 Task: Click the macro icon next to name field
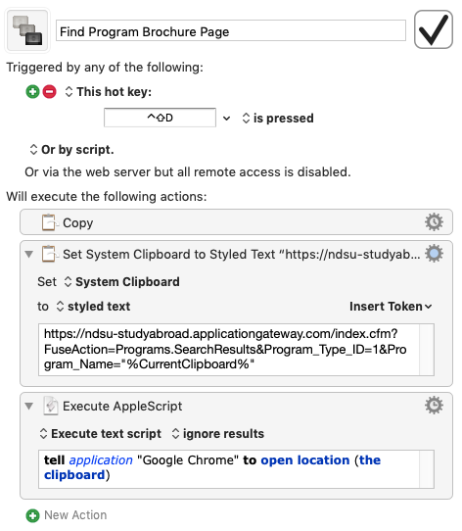click(x=27, y=30)
